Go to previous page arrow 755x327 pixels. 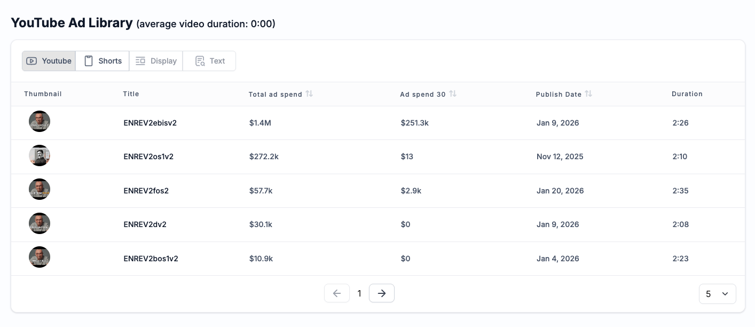point(337,293)
